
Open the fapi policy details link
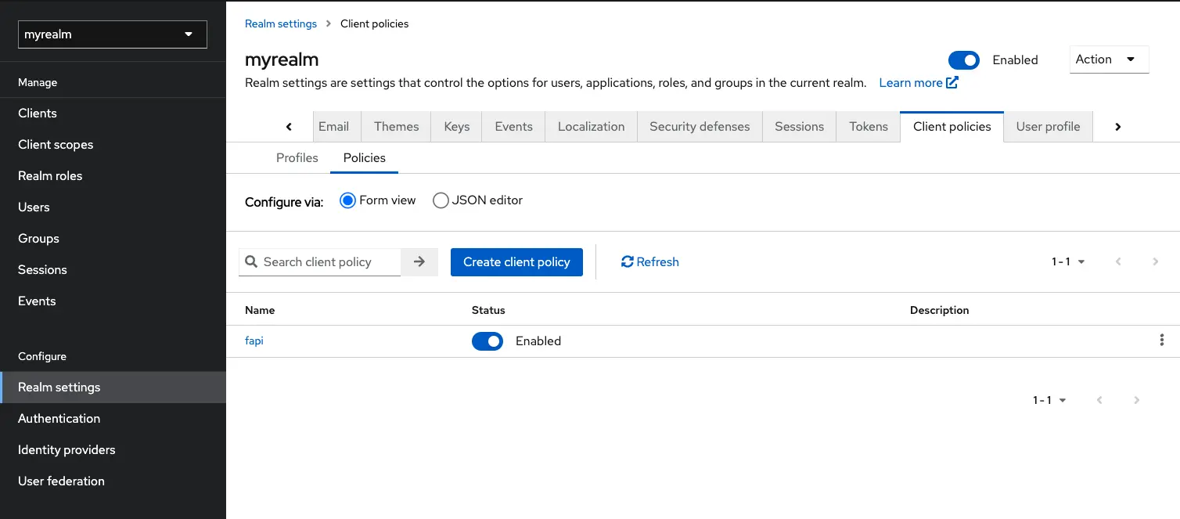click(254, 341)
